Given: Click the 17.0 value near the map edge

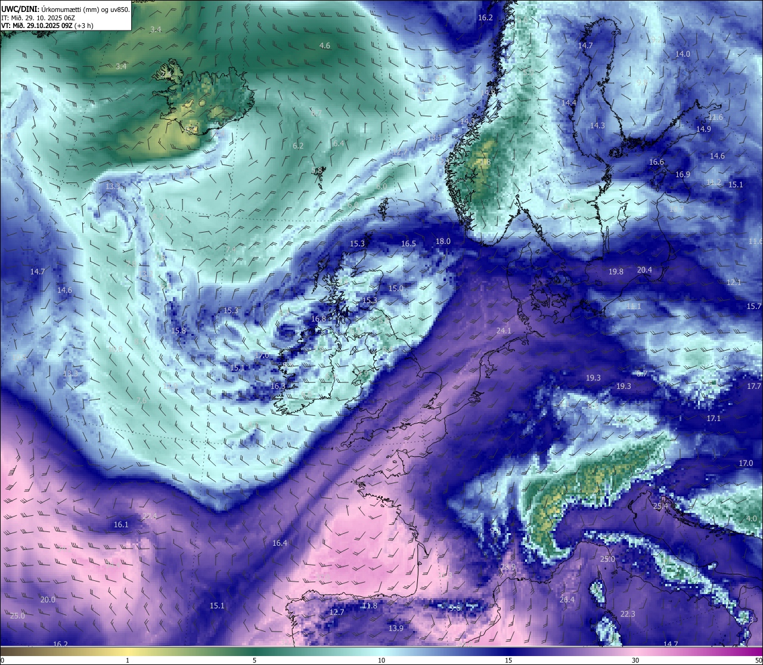Looking at the screenshot, I should tap(746, 463).
